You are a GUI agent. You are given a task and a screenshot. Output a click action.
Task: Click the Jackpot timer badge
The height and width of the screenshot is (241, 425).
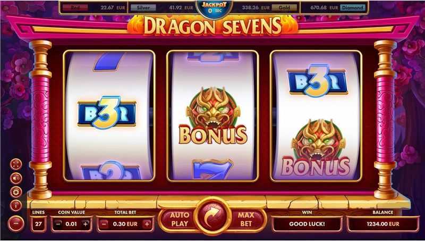point(214,8)
